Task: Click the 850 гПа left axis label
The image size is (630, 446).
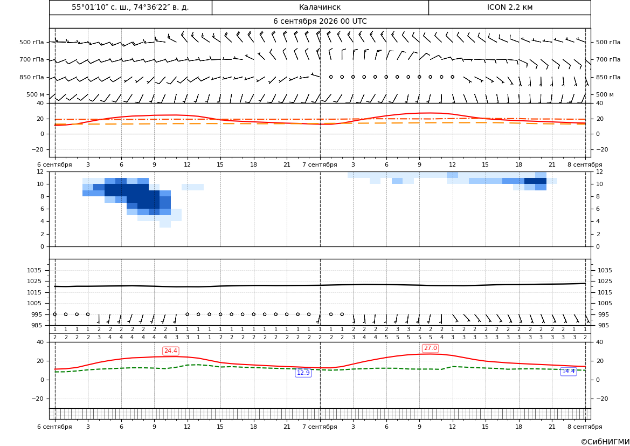Action: (31, 77)
